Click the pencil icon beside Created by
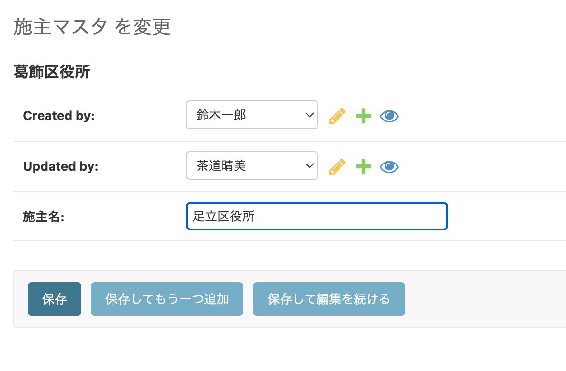This screenshot has width=566, height=371. (337, 116)
